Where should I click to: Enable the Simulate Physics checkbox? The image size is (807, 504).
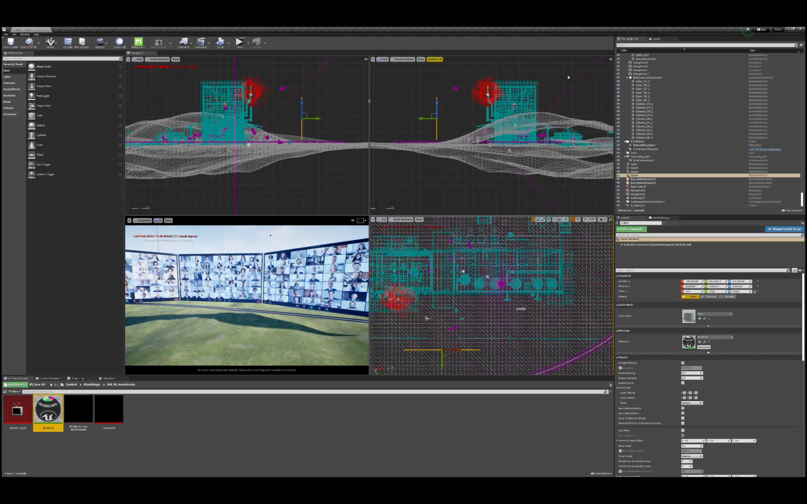click(x=683, y=363)
